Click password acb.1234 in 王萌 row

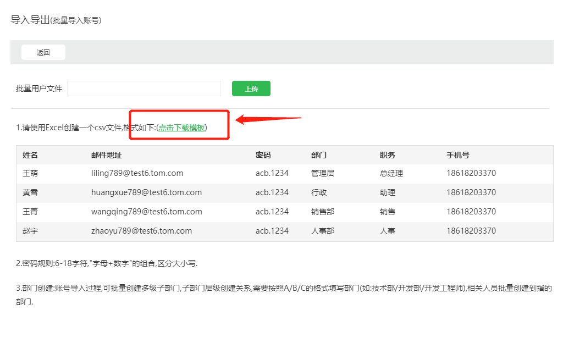pos(272,173)
